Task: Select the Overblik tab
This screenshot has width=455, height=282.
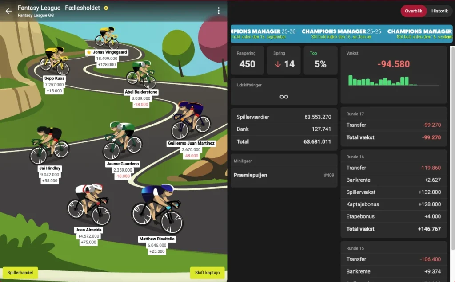Action: pyautogui.click(x=414, y=11)
